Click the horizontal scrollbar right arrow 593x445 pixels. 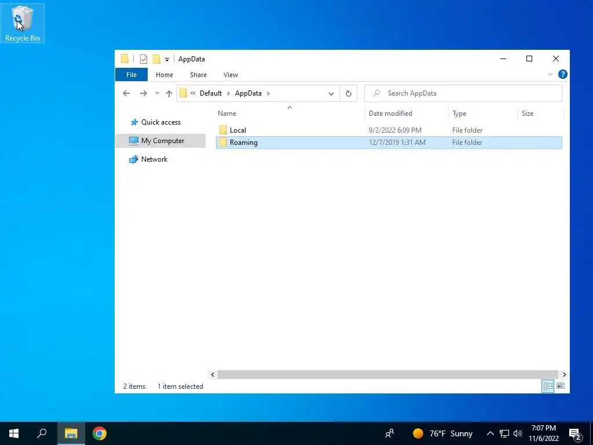(564, 375)
